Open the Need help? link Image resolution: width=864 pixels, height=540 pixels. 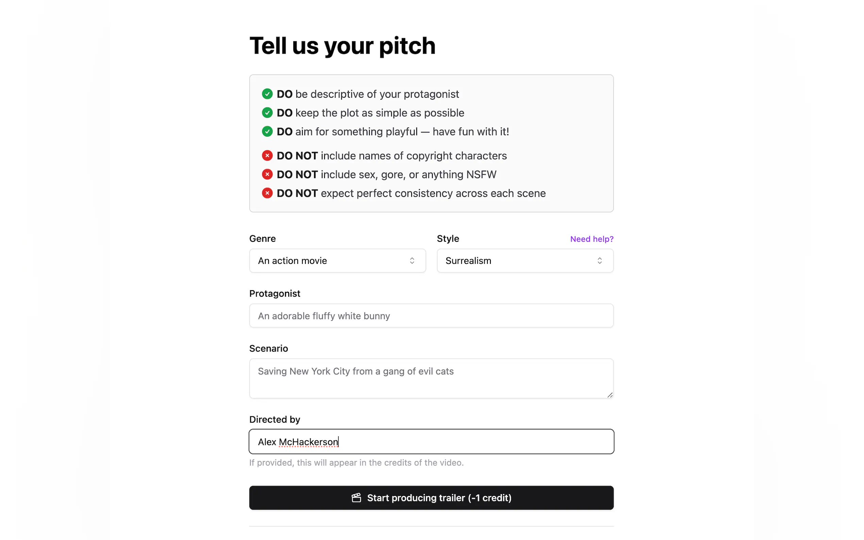pyautogui.click(x=592, y=239)
